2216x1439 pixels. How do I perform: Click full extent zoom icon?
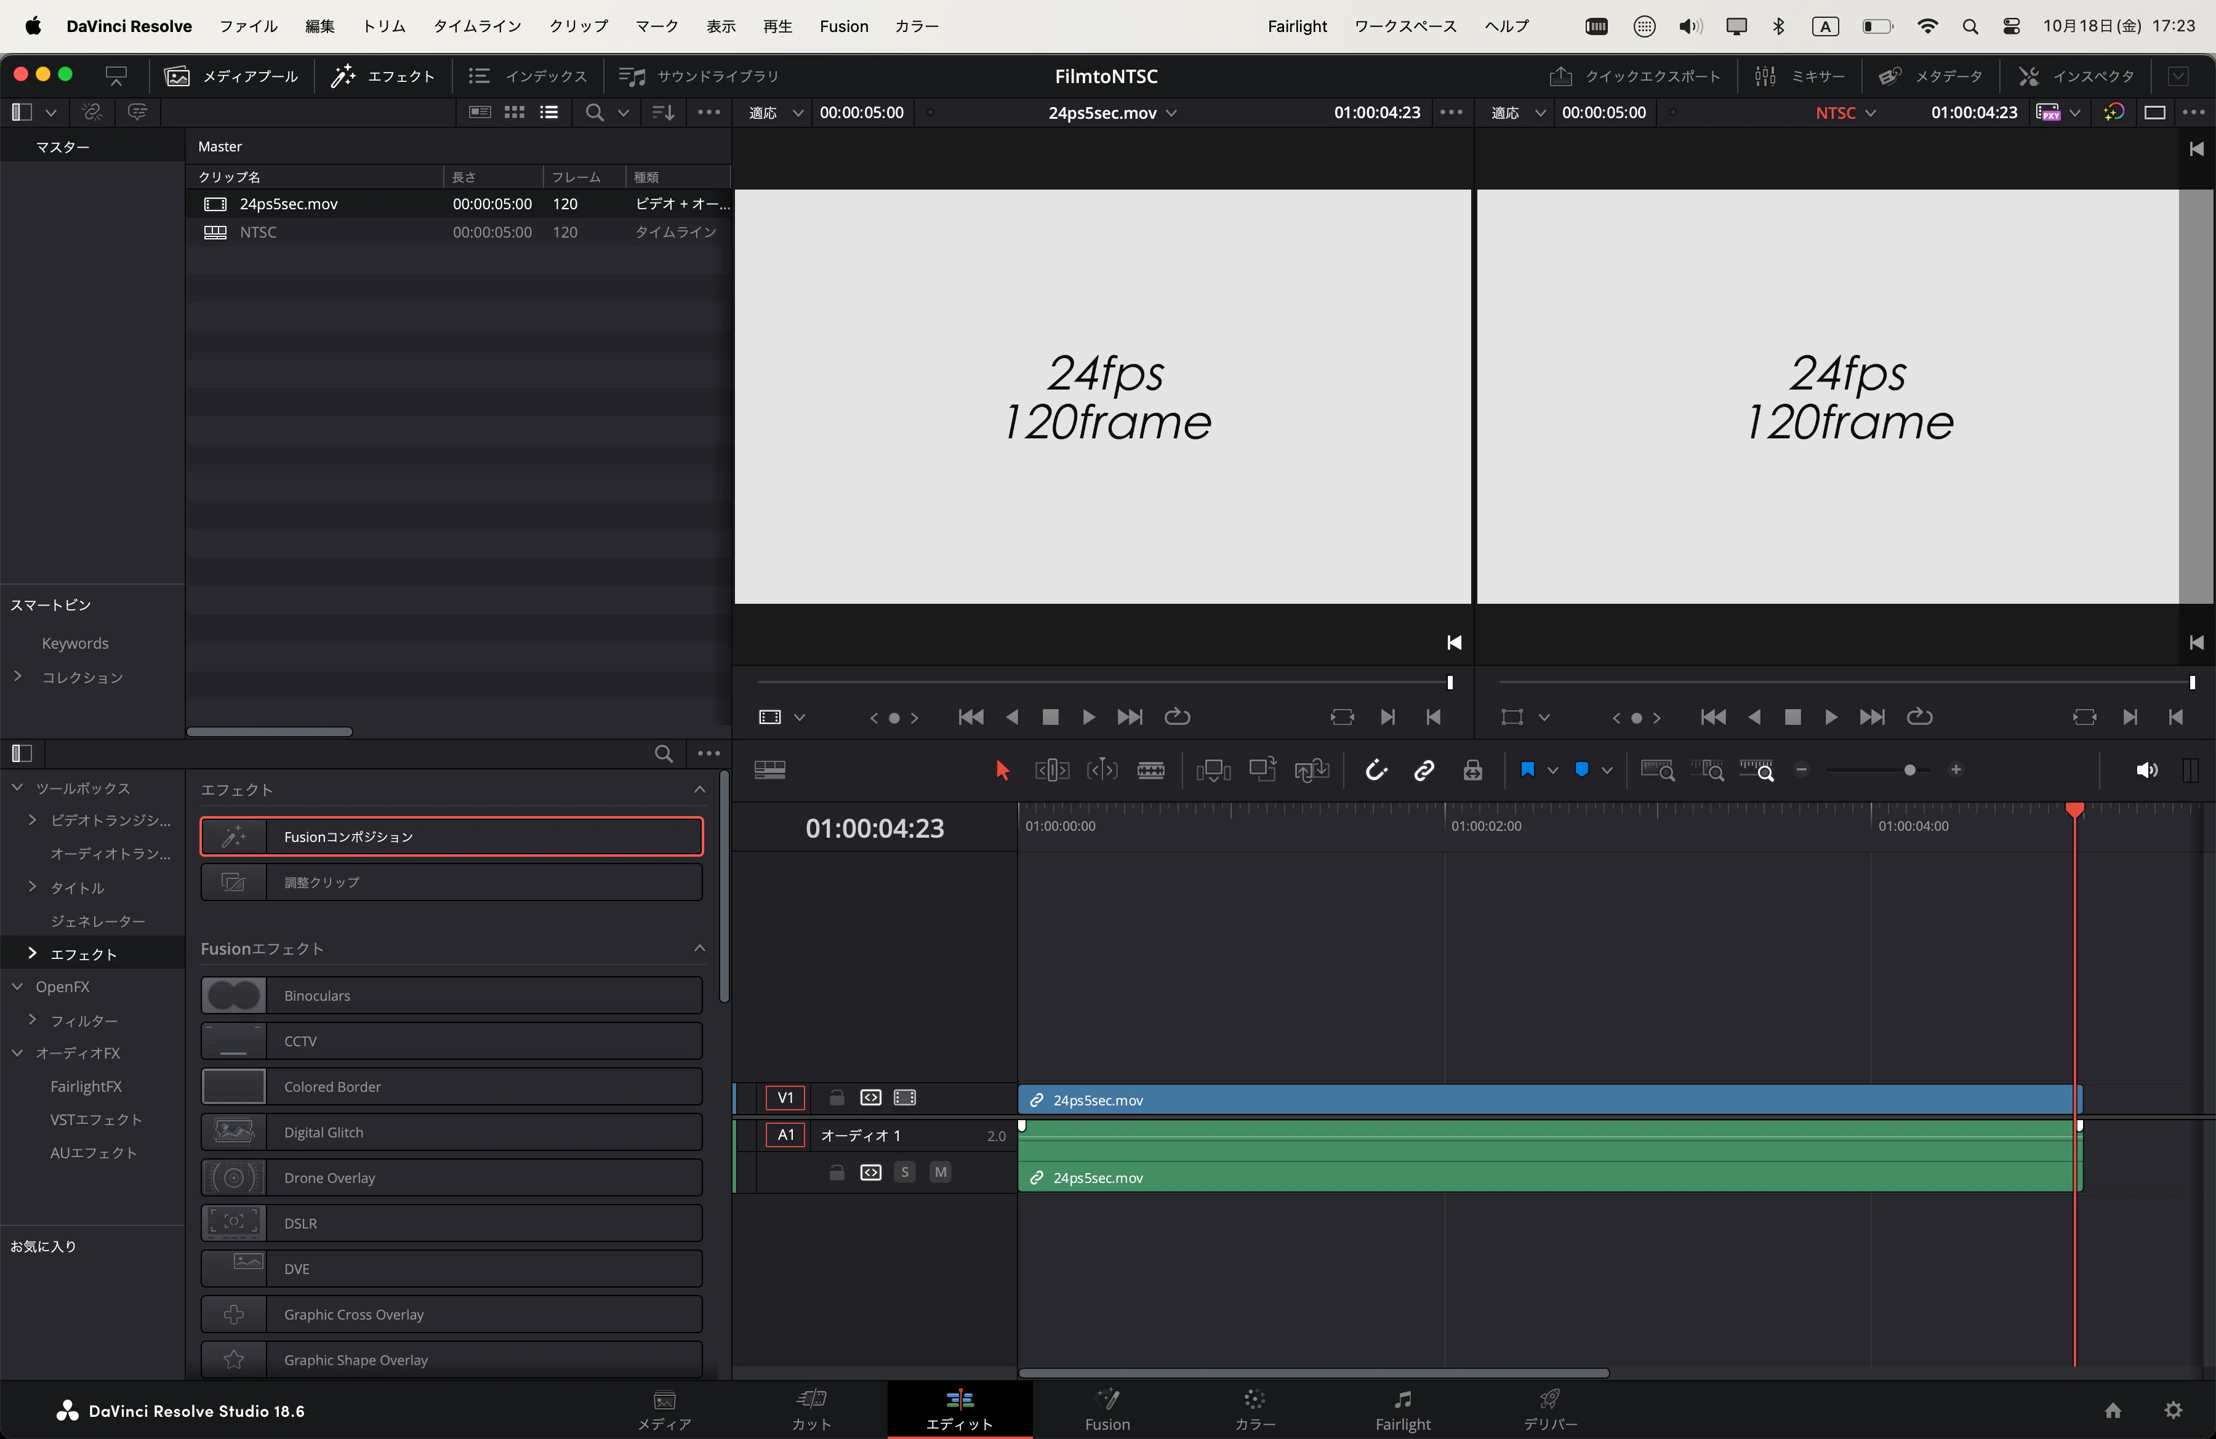click(x=1657, y=771)
